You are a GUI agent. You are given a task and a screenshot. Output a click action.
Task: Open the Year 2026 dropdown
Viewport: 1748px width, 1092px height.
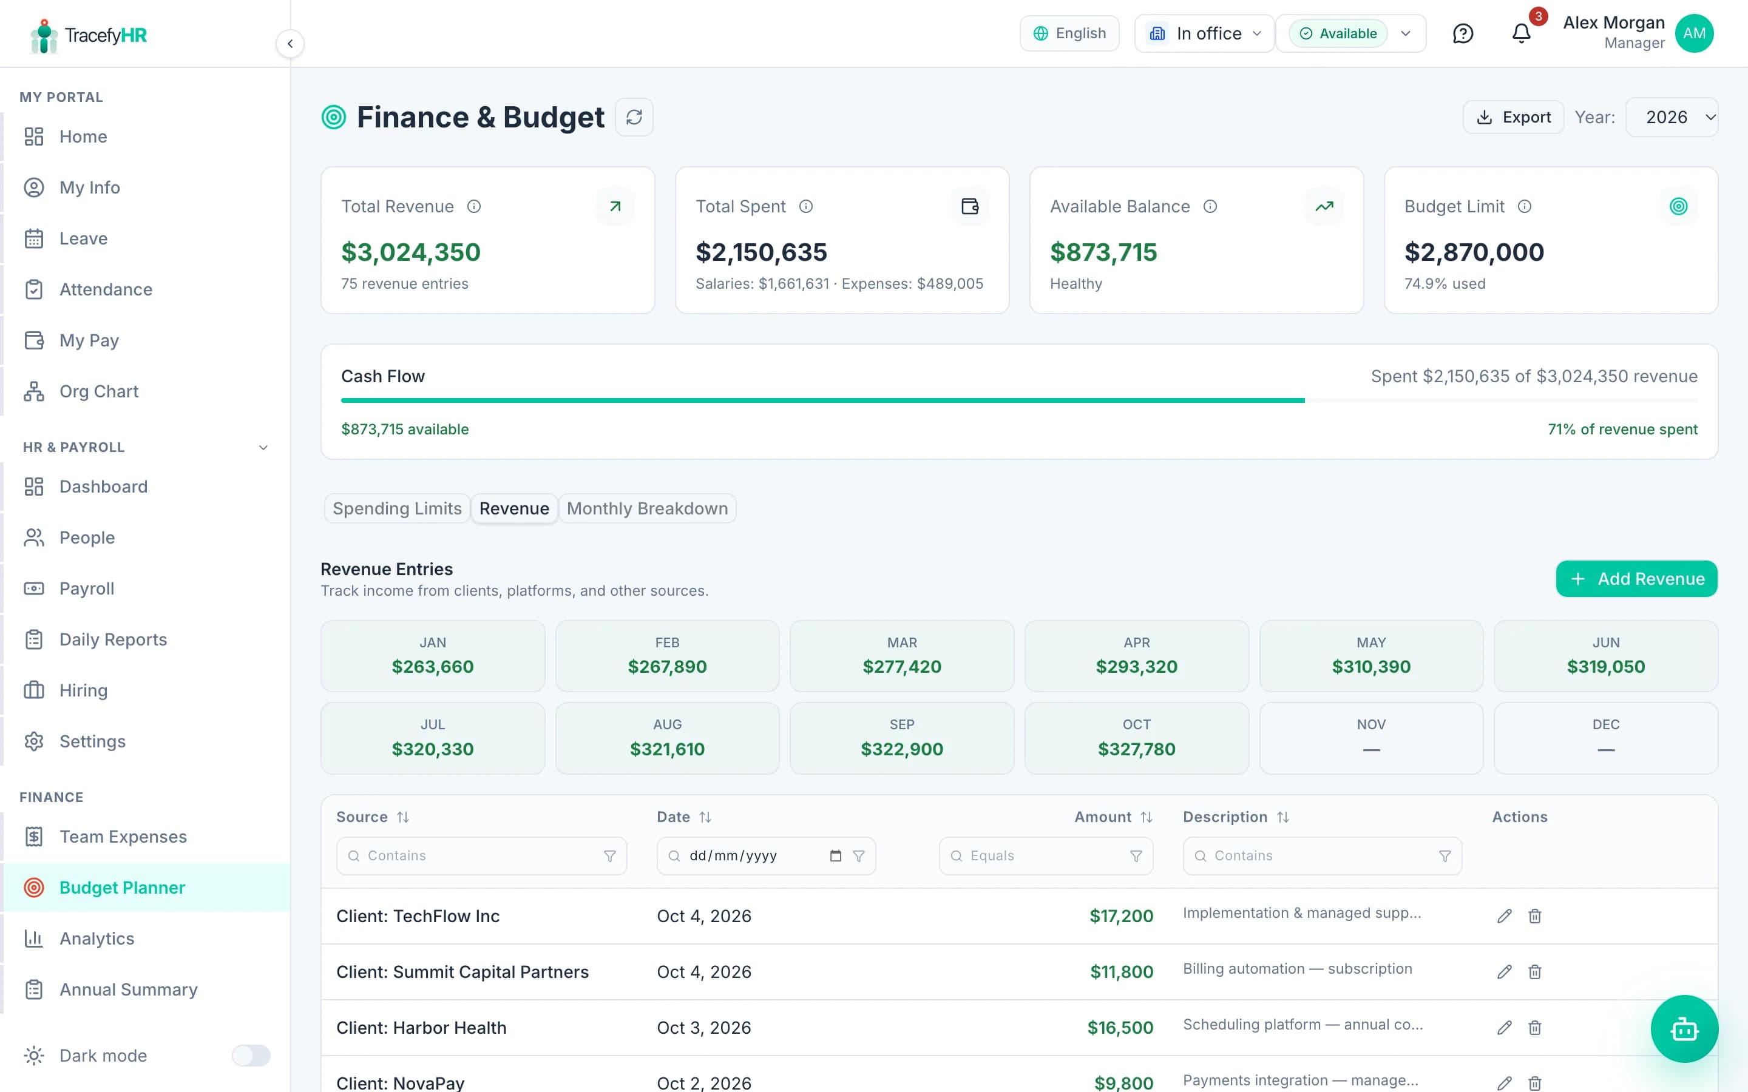click(x=1672, y=117)
